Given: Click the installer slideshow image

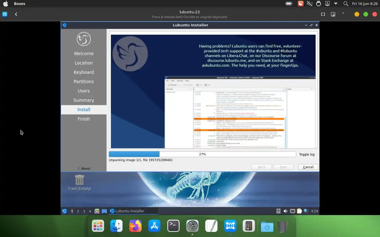Looking at the screenshot, I should (x=213, y=91).
